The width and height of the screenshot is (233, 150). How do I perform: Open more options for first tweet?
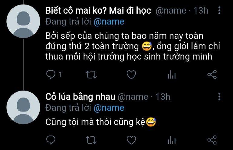(x=219, y=10)
